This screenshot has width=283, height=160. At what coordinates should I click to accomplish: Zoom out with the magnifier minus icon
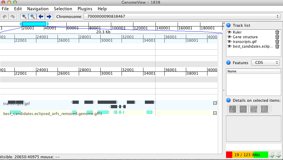pyautogui.click(x=32, y=16)
